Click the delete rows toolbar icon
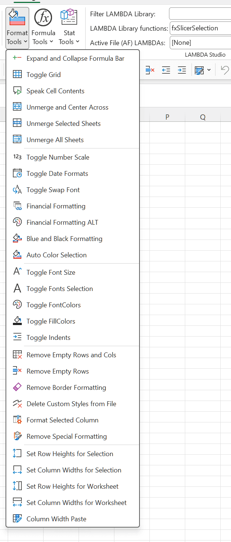The height and width of the screenshot is (542, 231). (150, 70)
